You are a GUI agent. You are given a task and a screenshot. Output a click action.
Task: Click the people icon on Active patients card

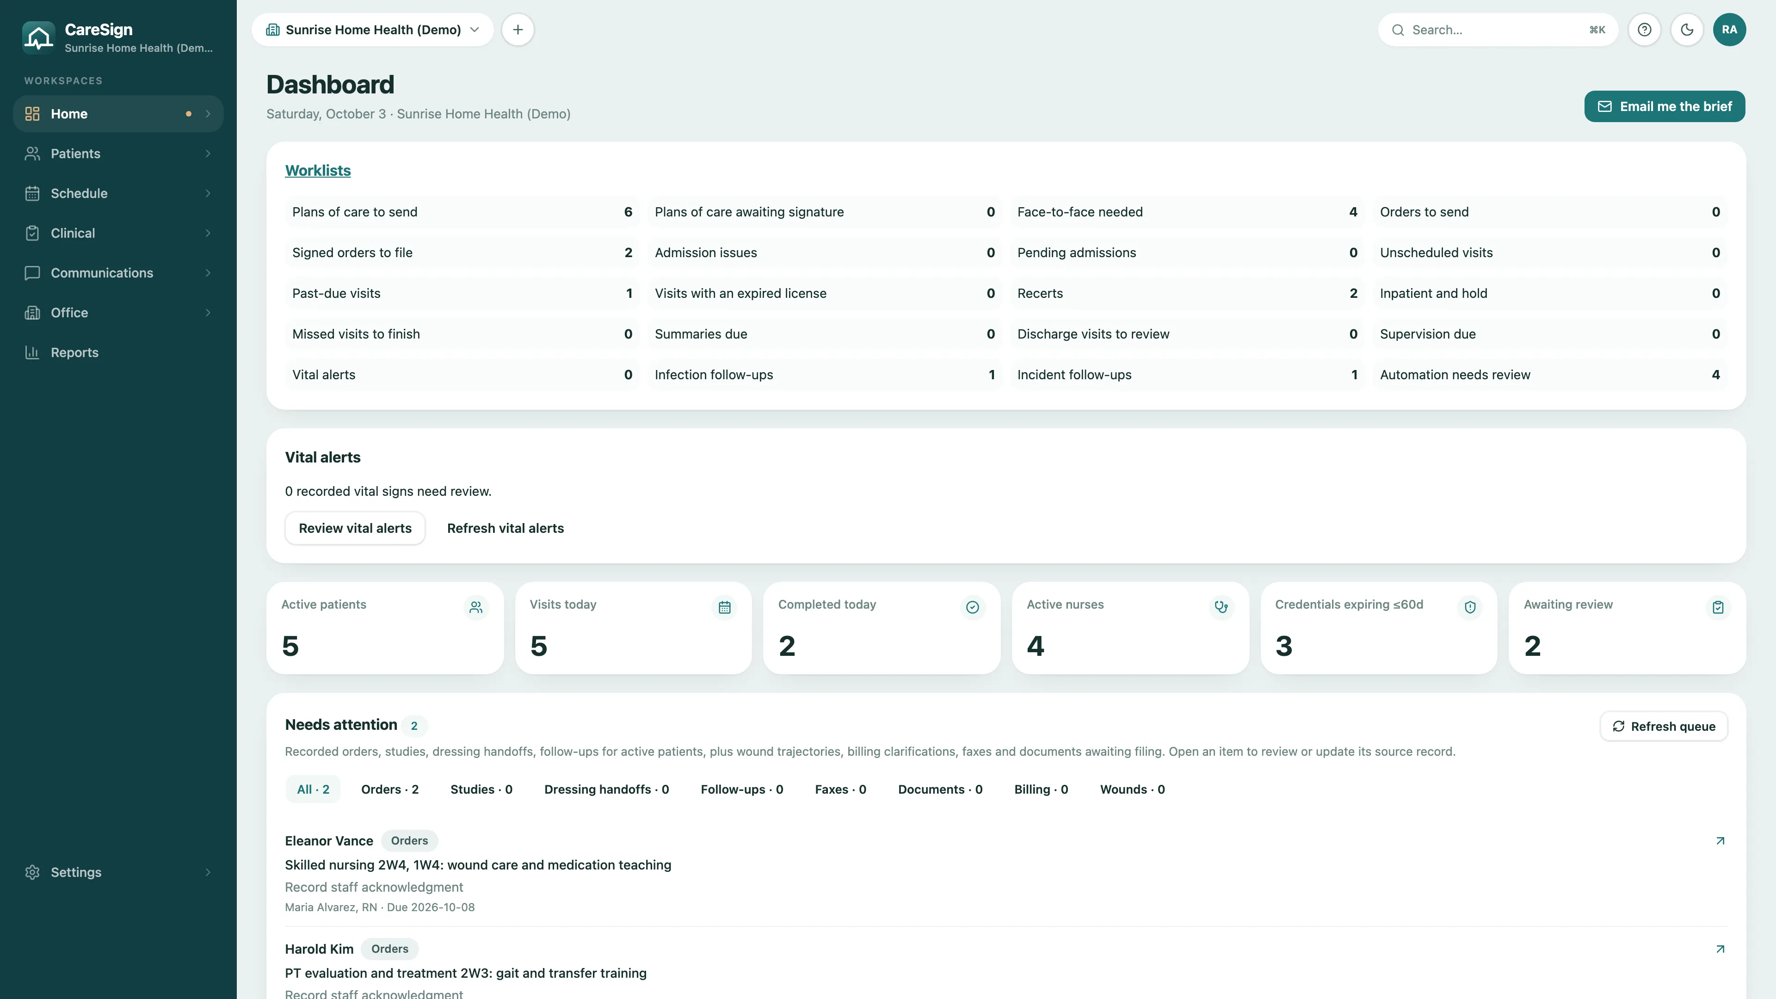(x=476, y=607)
